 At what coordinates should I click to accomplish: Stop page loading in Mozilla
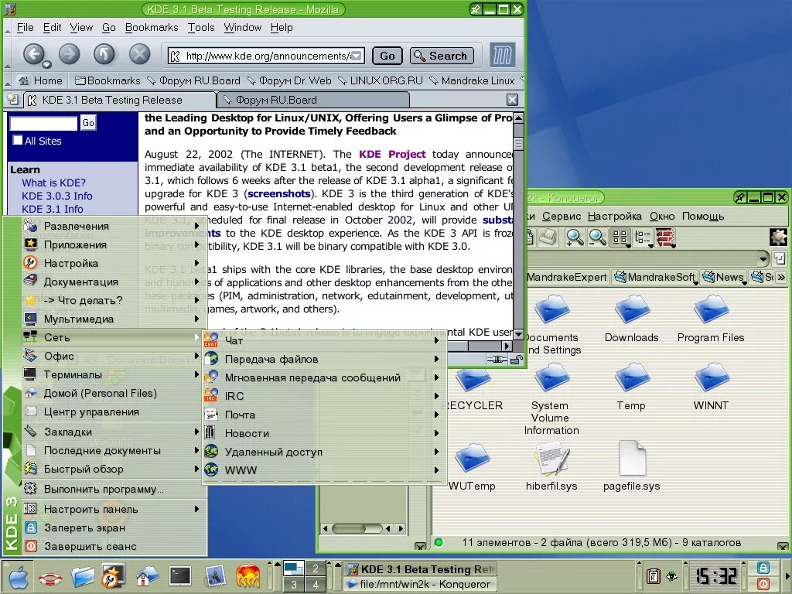point(140,53)
